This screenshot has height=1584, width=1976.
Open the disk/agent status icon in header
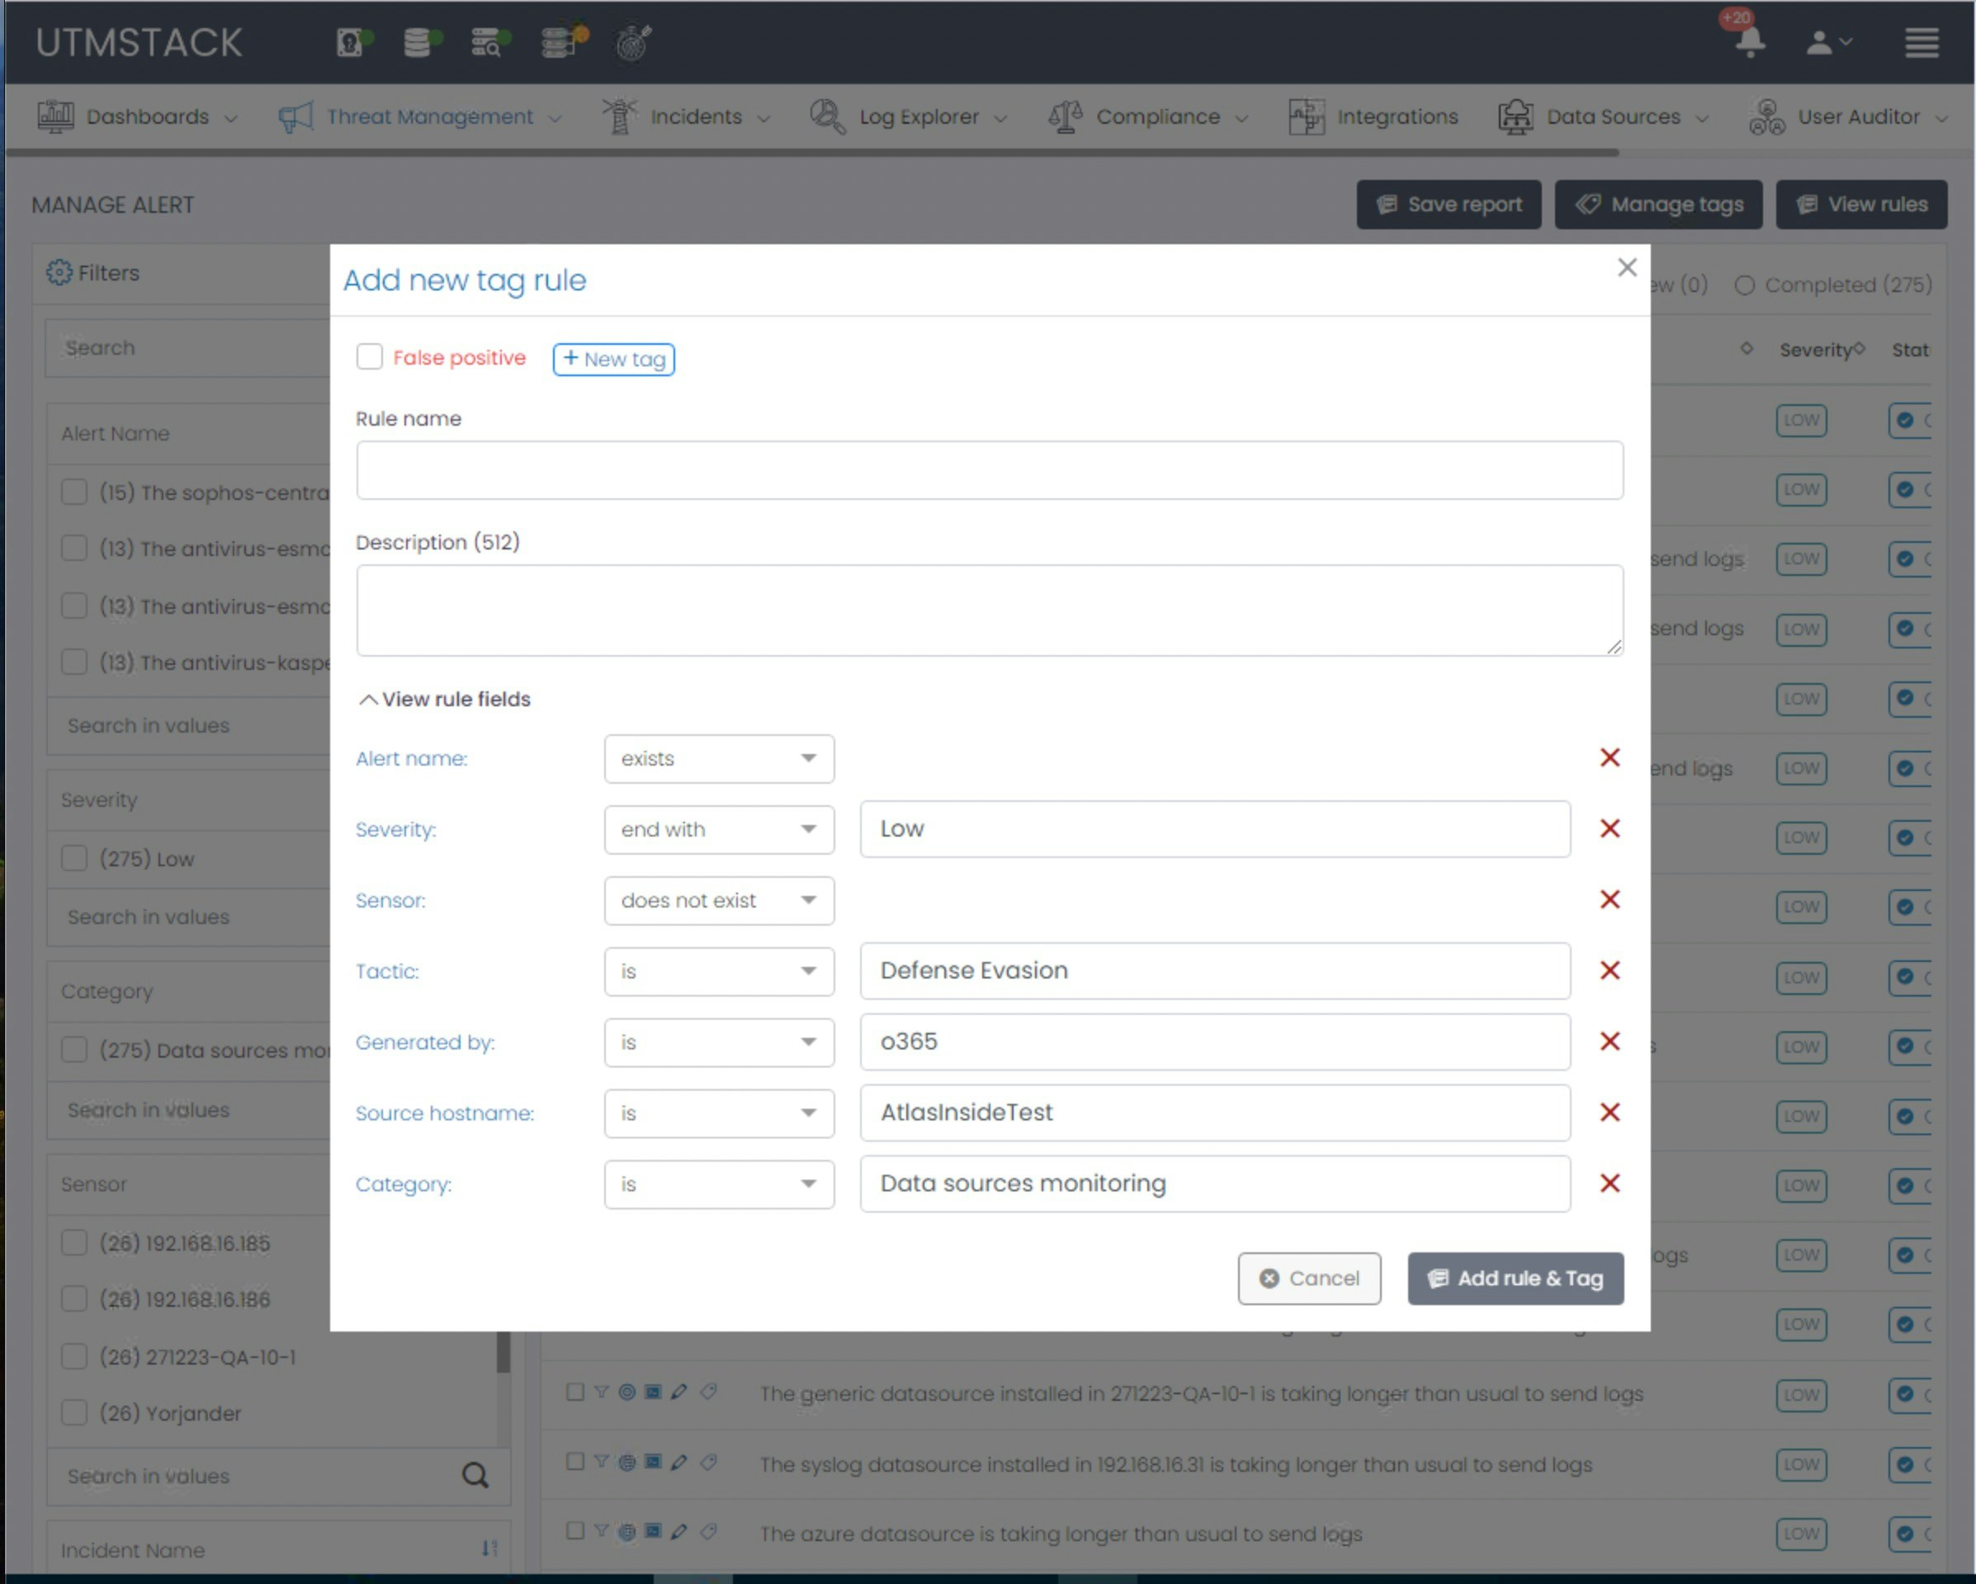(351, 42)
